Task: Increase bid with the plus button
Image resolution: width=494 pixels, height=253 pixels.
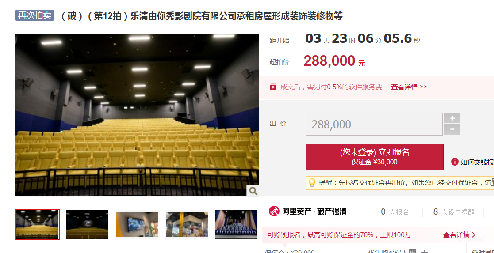Action: pyautogui.click(x=452, y=118)
